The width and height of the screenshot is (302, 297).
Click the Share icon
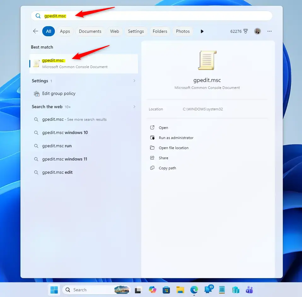pos(152,158)
